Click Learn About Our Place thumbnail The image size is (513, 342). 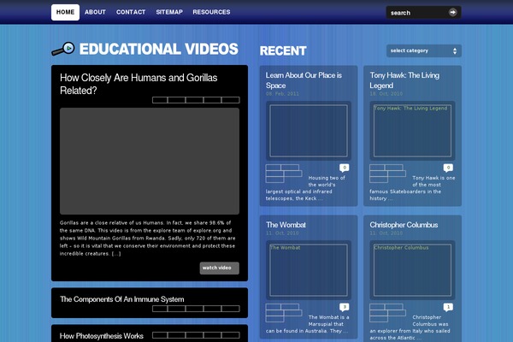coord(309,131)
